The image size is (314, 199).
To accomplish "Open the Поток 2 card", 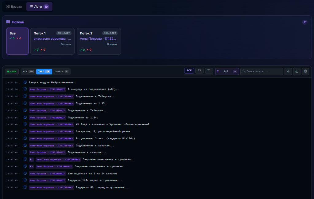I will point(99,41).
